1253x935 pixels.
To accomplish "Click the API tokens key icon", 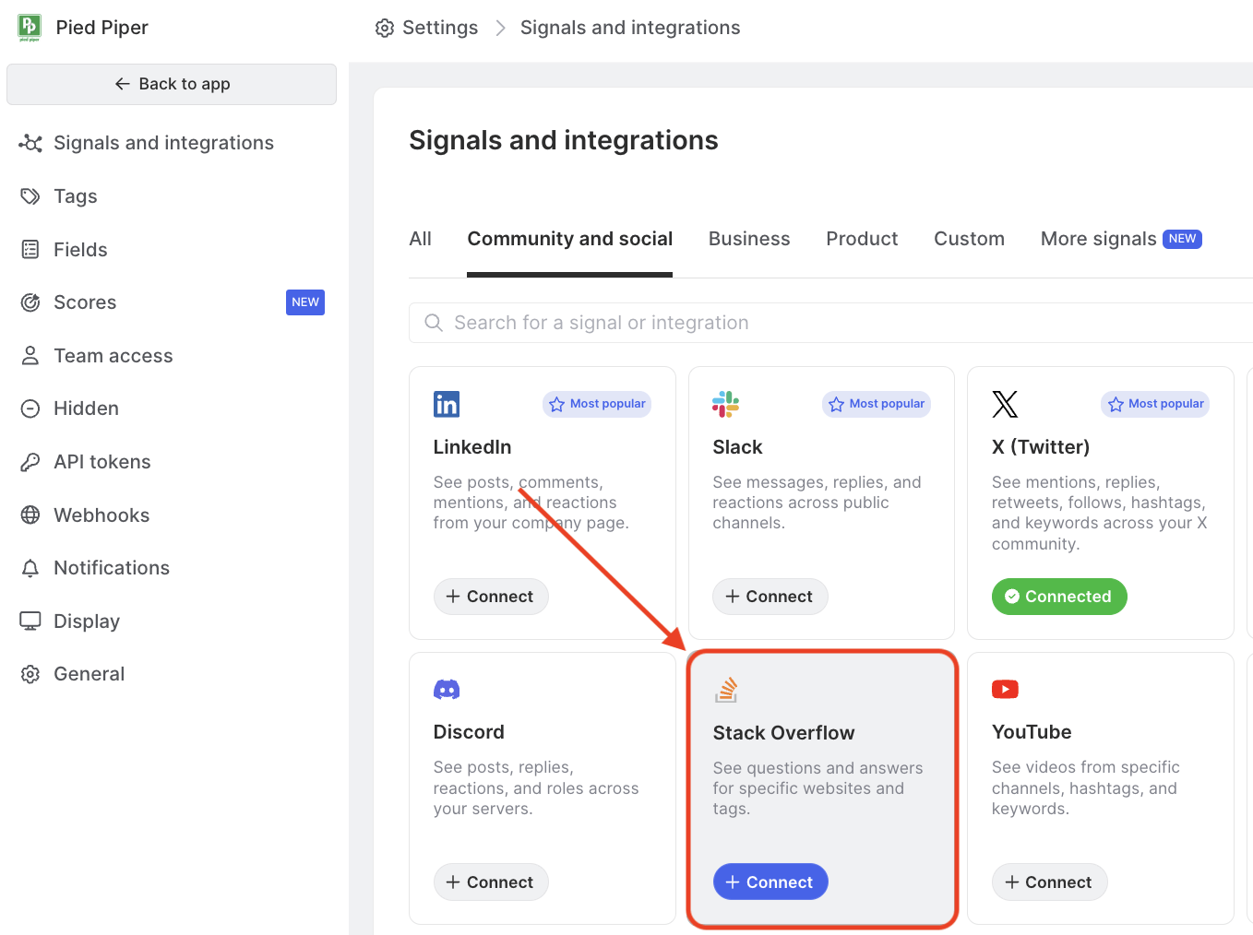I will (x=30, y=462).
